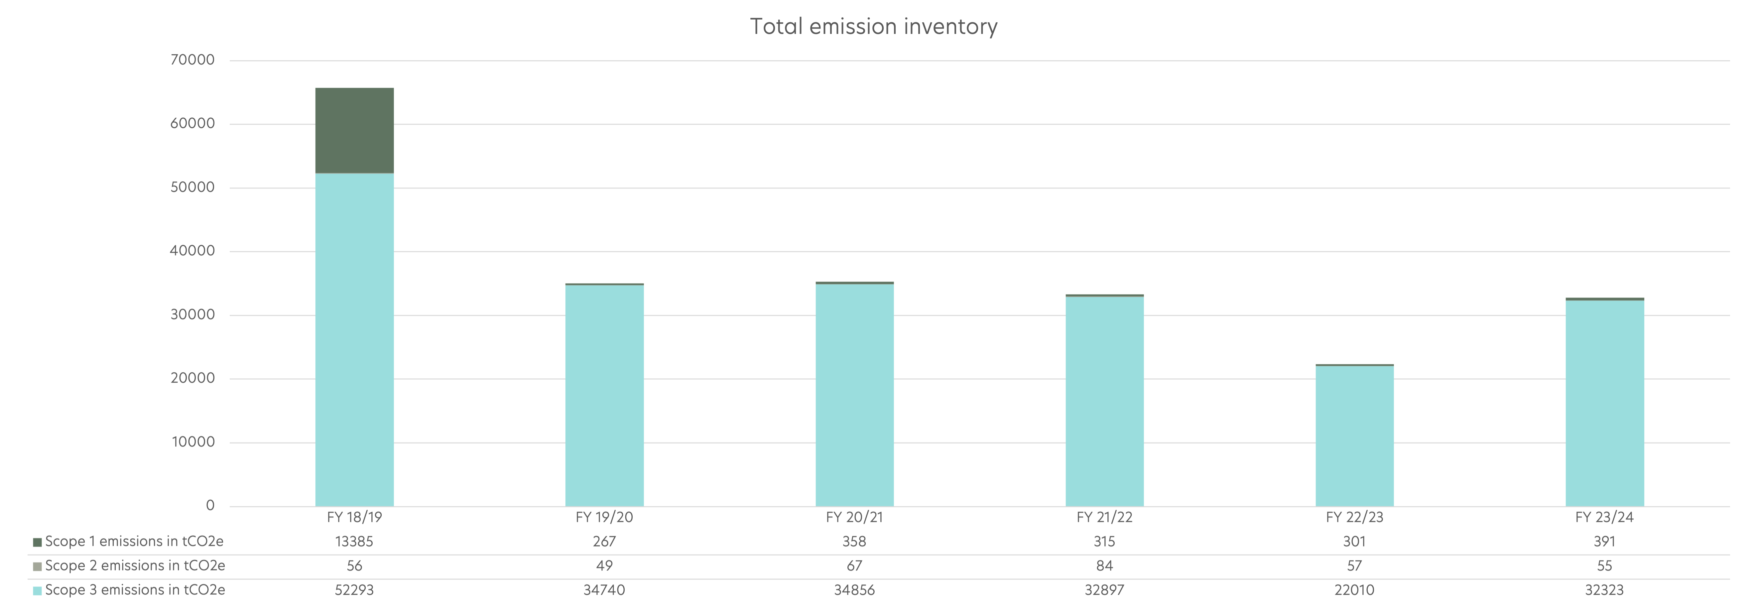
Task: Click the 32323 Scope 3 table value
Action: point(1604,590)
